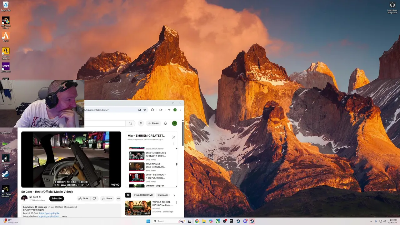This screenshot has height=225, width=400.
Task: Open YouTube notifications bell
Action: point(165,123)
